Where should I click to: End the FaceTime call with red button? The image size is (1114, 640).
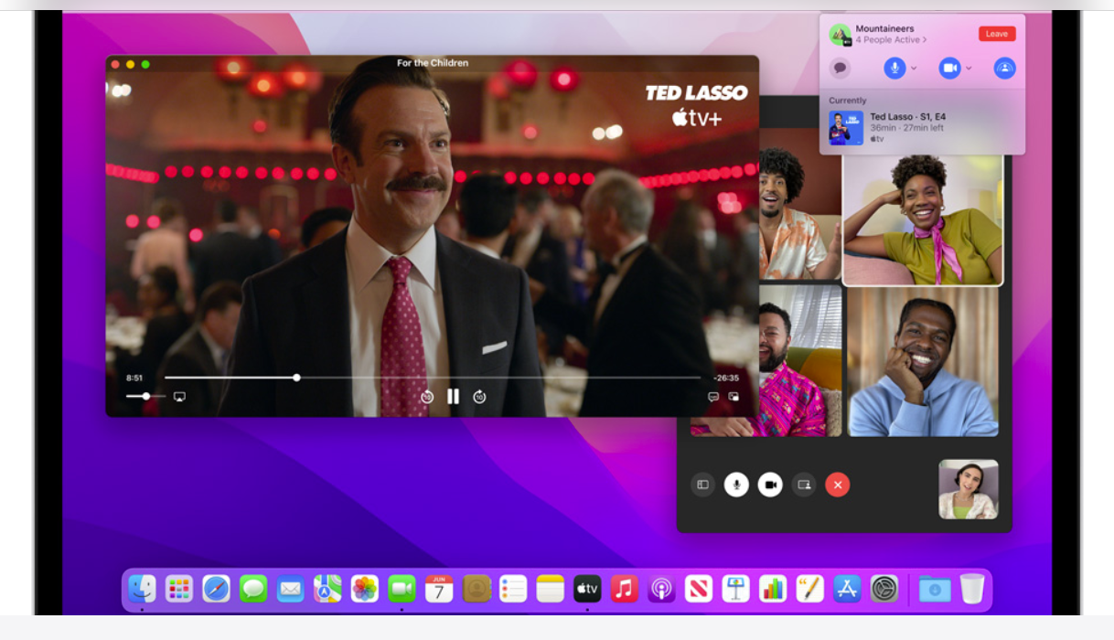point(837,485)
